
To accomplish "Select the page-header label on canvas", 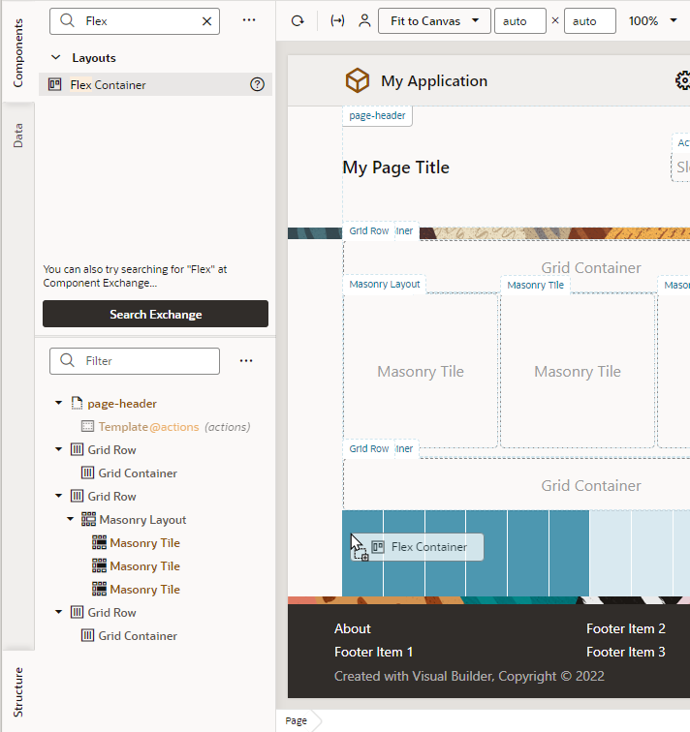I will click(378, 116).
